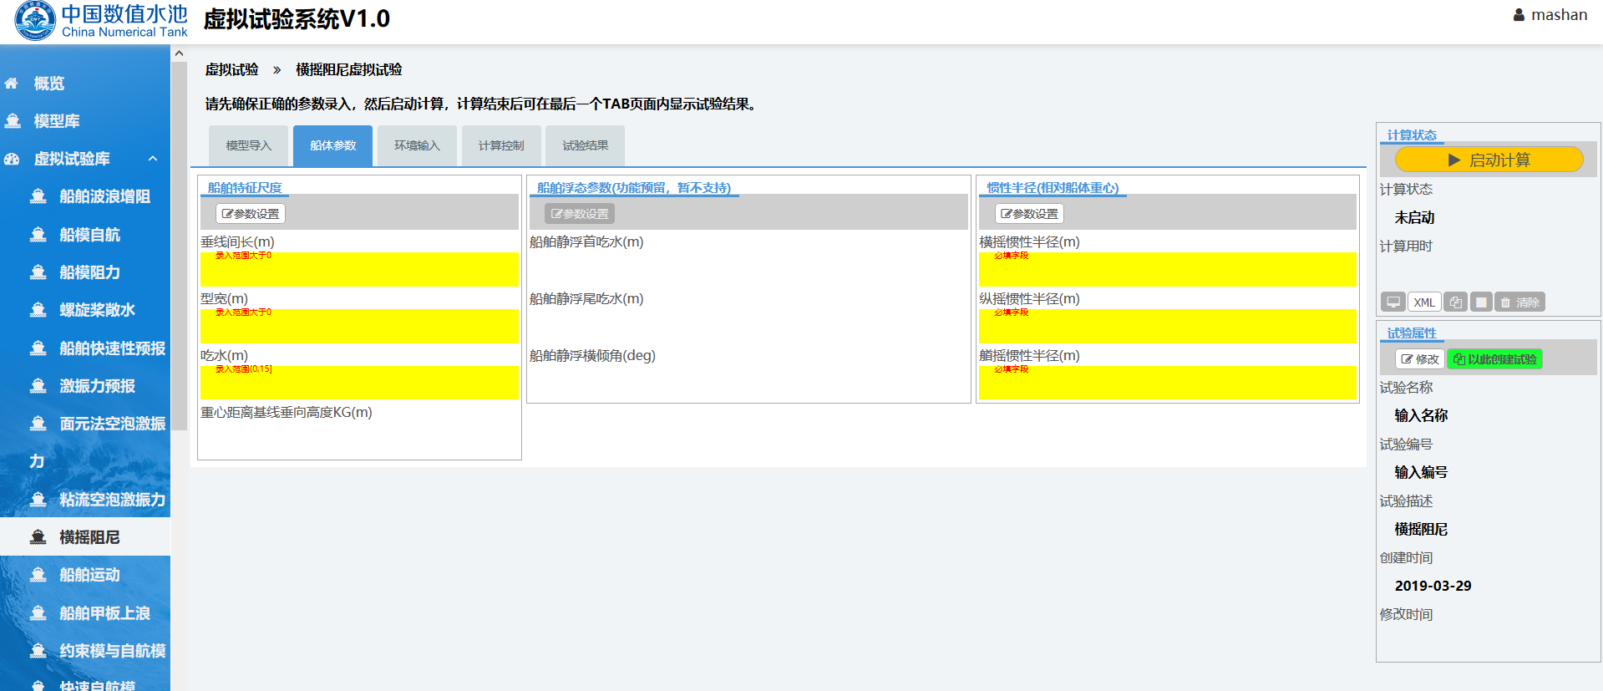This screenshot has width=1603, height=691.
Task: Start the computation with 启动计算
Action: (1489, 160)
